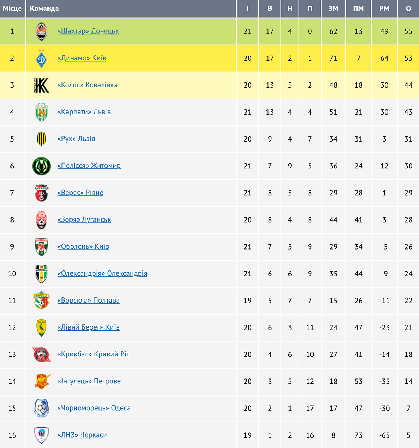Open the «ЛНЗ» Черкаси team link
The image size is (419, 448).
(x=82, y=435)
